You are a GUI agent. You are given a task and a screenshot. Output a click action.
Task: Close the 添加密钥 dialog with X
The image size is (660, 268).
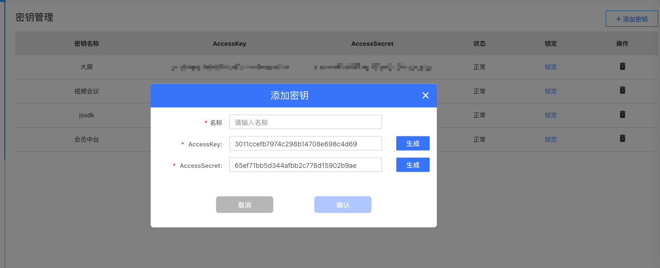425,95
